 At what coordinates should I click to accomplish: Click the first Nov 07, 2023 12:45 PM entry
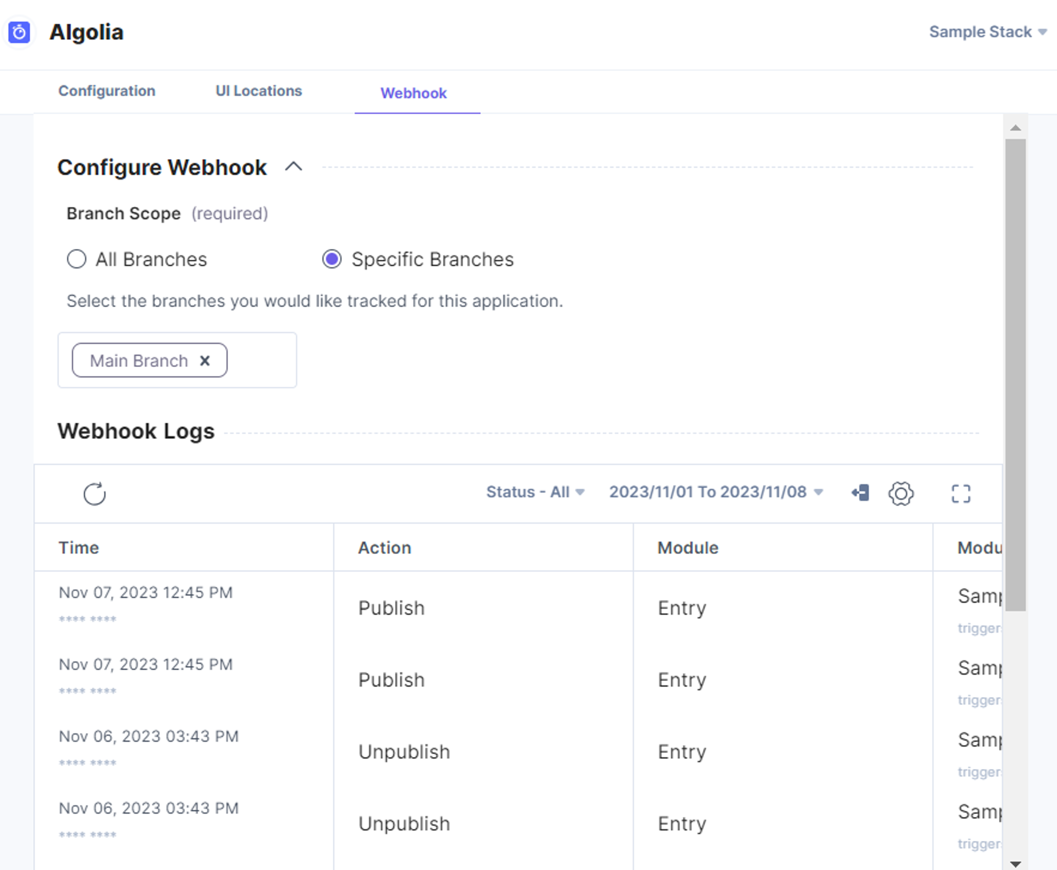pyautogui.click(x=146, y=593)
